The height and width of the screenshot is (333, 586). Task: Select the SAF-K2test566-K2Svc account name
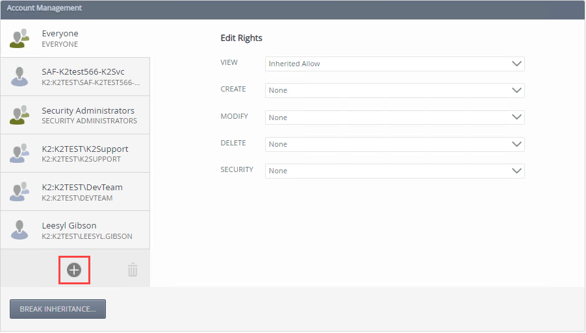click(x=83, y=71)
